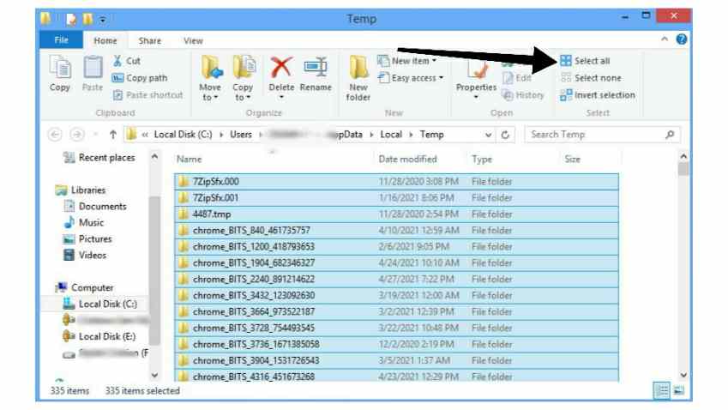The image size is (728, 410).
Task: Open the Move to folder button
Action: [x=210, y=77]
